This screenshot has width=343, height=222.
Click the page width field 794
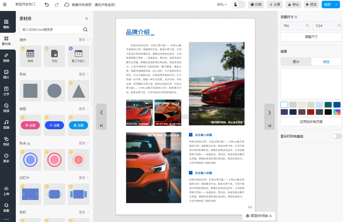[295, 26]
